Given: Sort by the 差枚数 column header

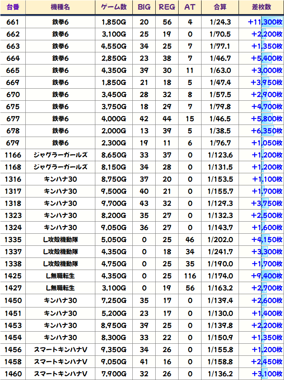Looking at the screenshot, I should pyautogui.click(x=261, y=7).
